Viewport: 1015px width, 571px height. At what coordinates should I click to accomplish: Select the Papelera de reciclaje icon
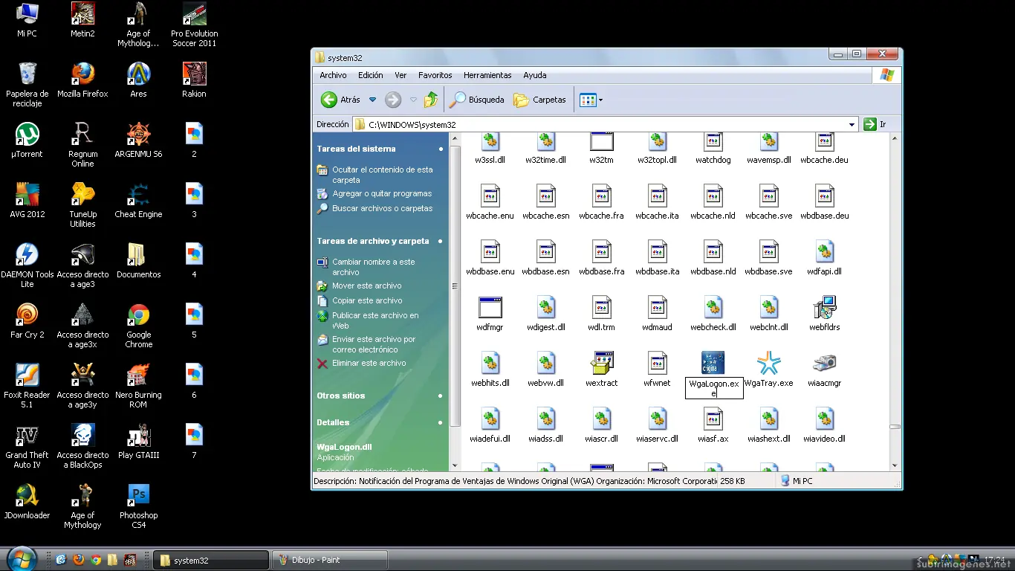coord(27,85)
